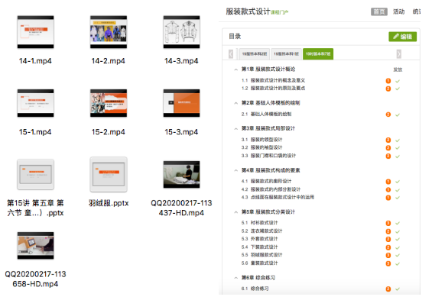Viewport: 432px width, 300px height.
Task: Click orange task badge for section 4.2
Action: point(388,190)
